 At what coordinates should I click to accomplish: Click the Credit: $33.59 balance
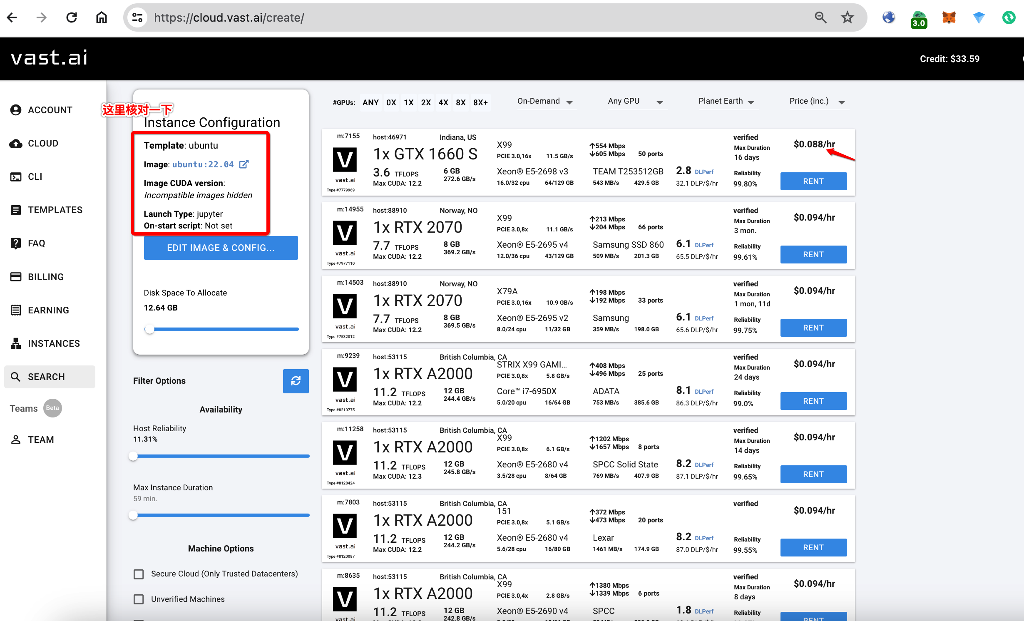(949, 59)
